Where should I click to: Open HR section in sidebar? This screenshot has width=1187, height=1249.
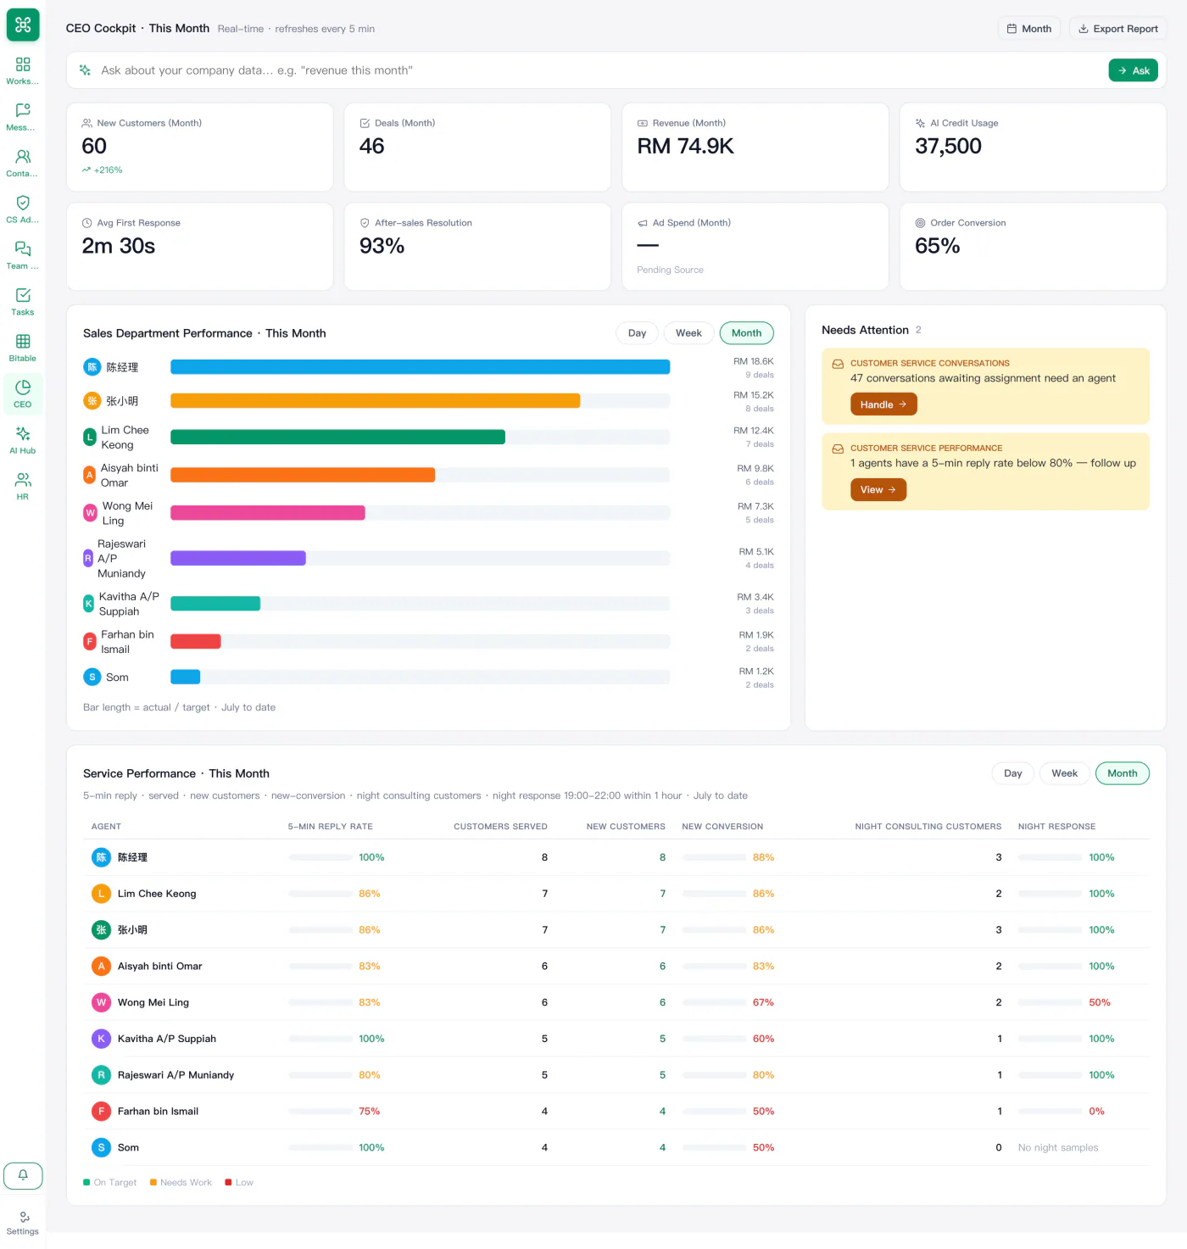click(x=23, y=486)
